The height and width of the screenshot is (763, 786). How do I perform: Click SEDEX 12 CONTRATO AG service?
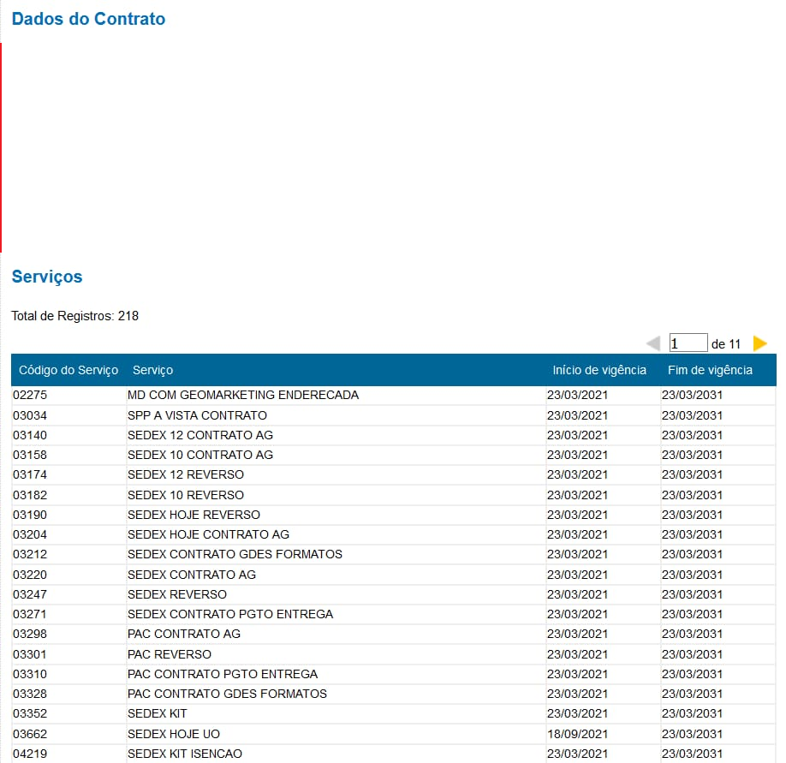point(200,435)
